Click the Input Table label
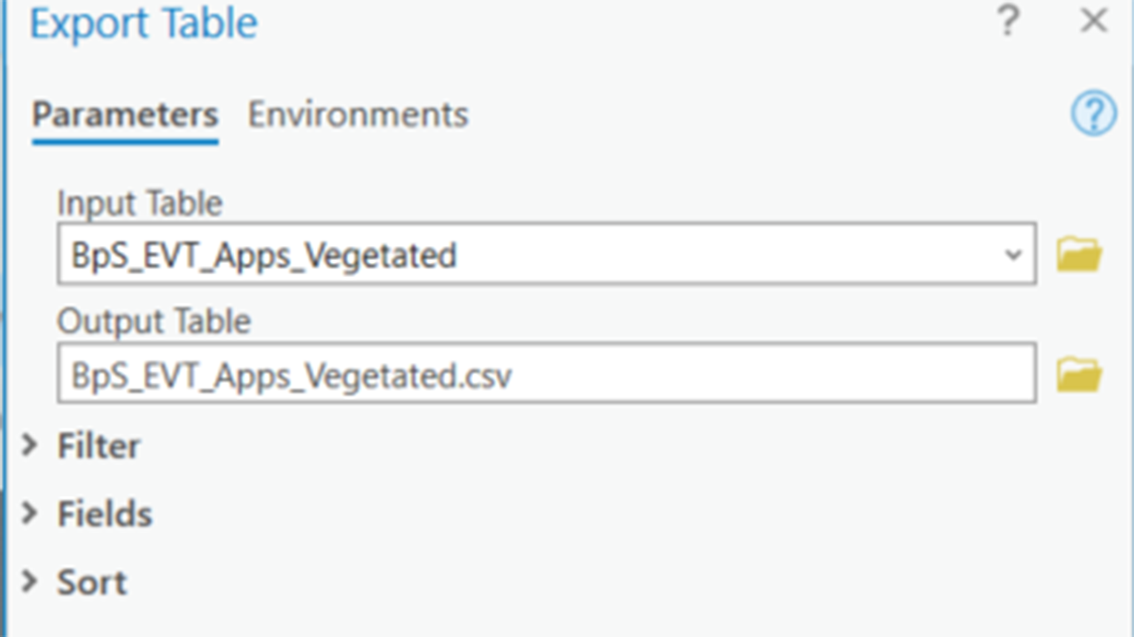Screen dimensions: 1134x637 pyautogui.click(x=138, y=203)
